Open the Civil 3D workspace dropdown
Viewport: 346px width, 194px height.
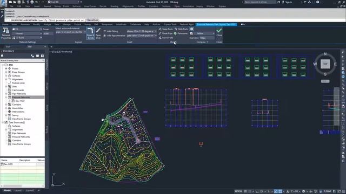click(x=64, y=2)
